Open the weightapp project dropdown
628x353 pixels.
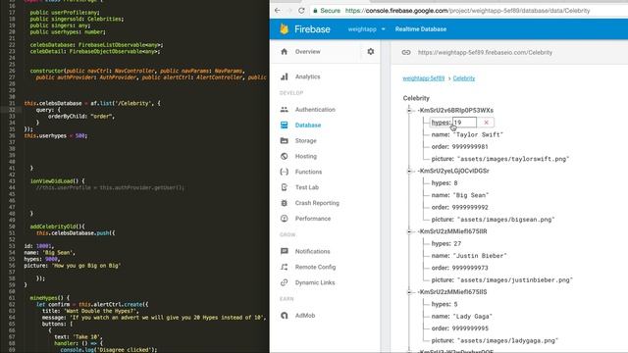tap(366, 29)
